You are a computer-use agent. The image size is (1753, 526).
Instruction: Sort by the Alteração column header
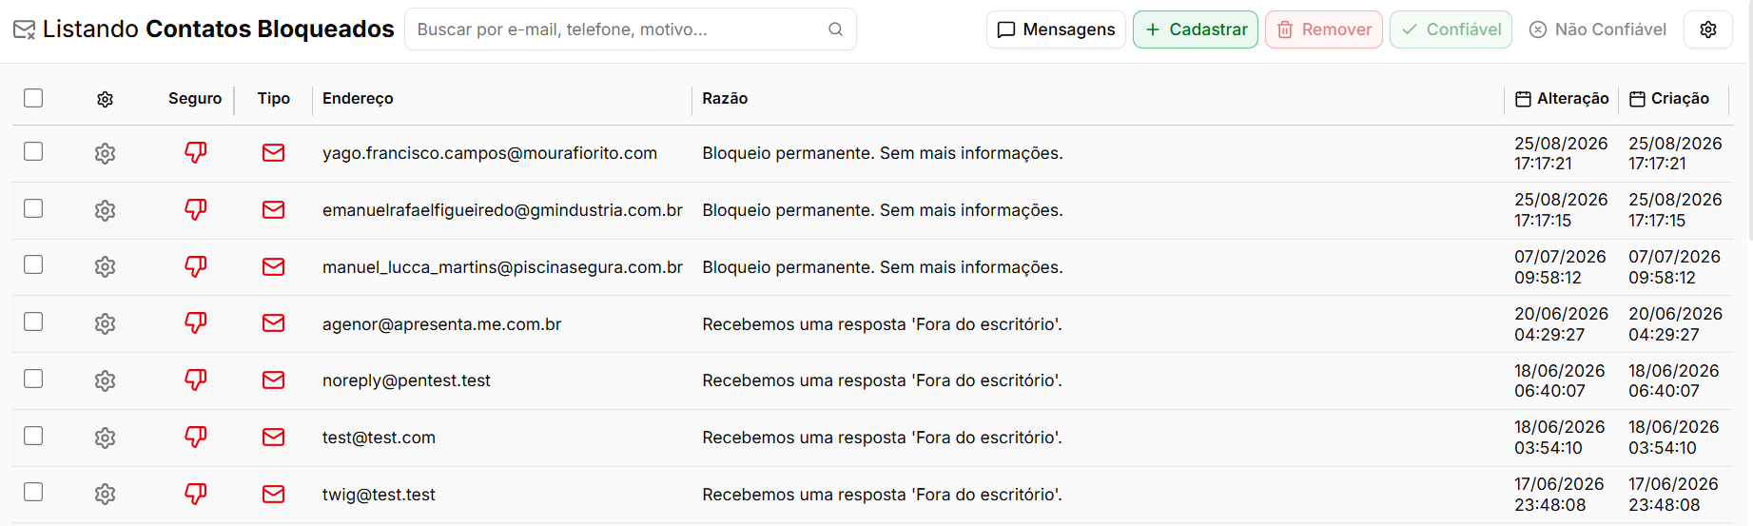tap(1562, 99)
